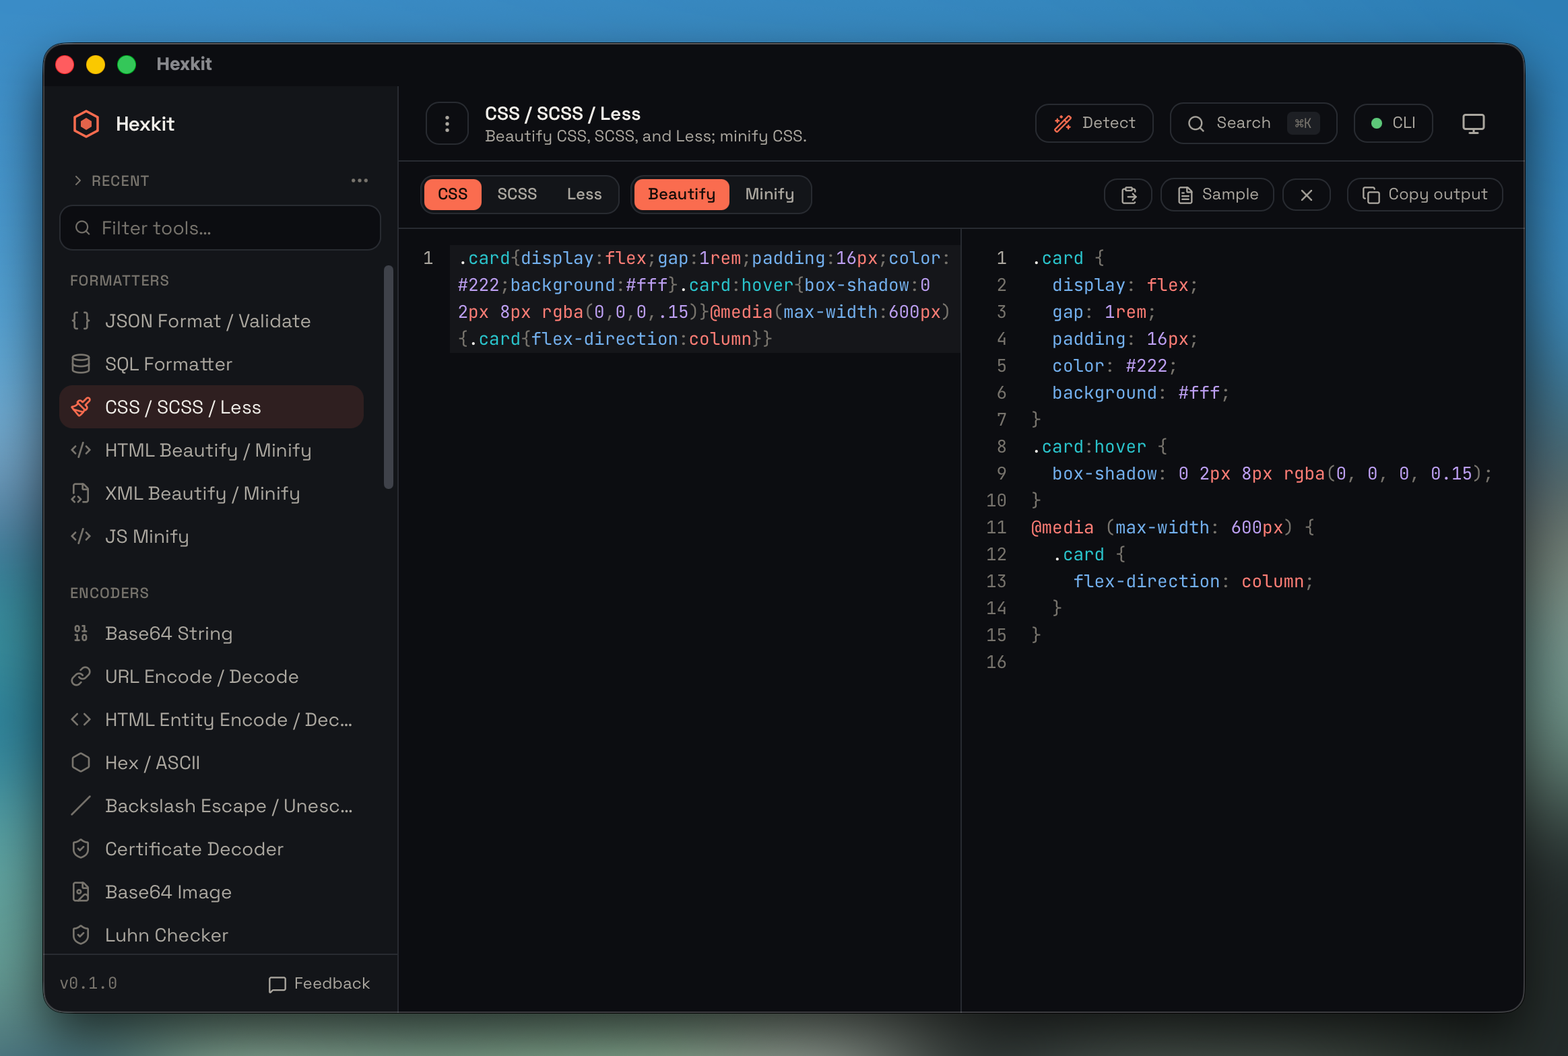Open JSON Format / Validate tool
Screen dimensions: 1568x1056
pos(211,321)
